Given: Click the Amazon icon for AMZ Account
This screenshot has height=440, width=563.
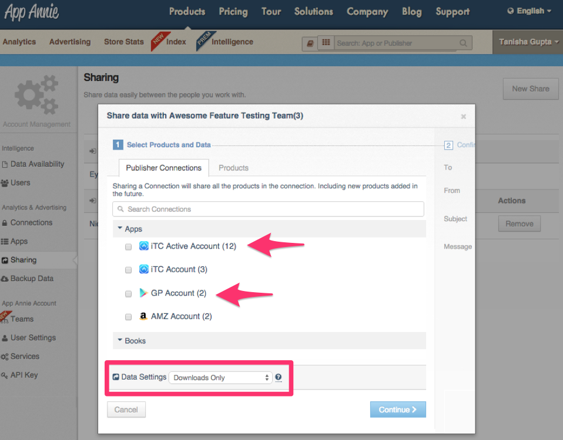Looking at the screenshot, I should (143, 316).
